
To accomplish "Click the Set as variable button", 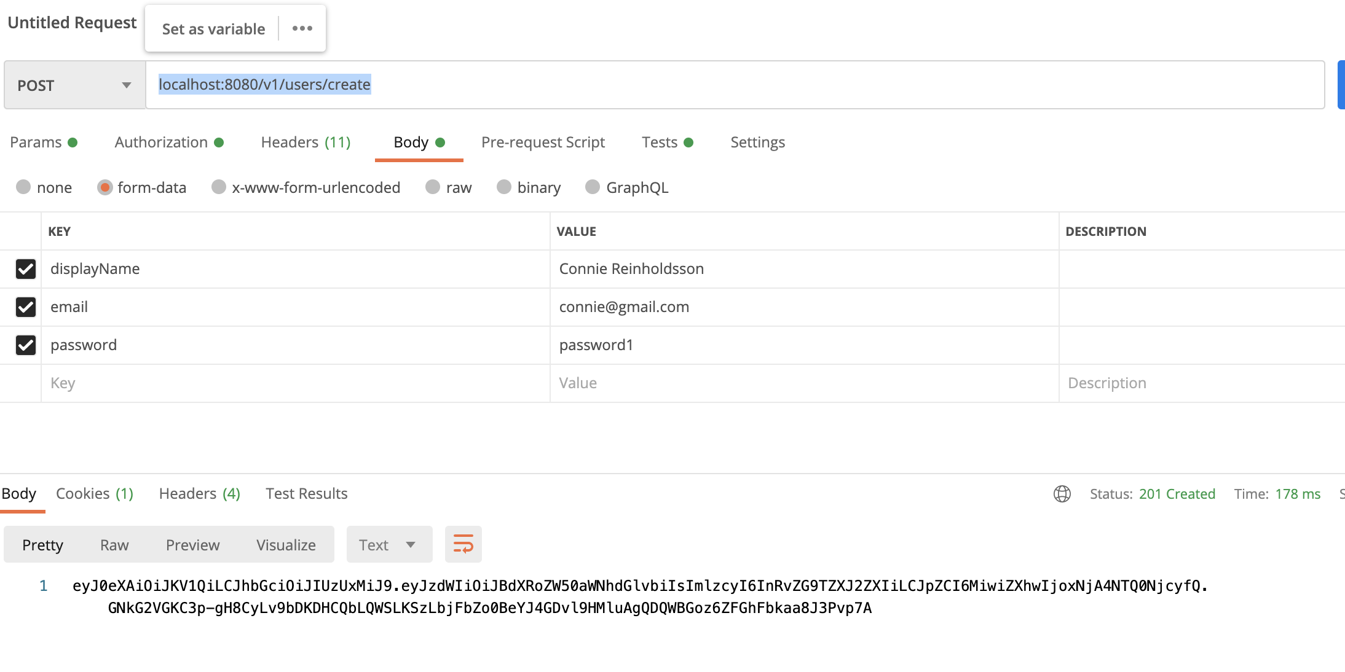I will point(212,28).
